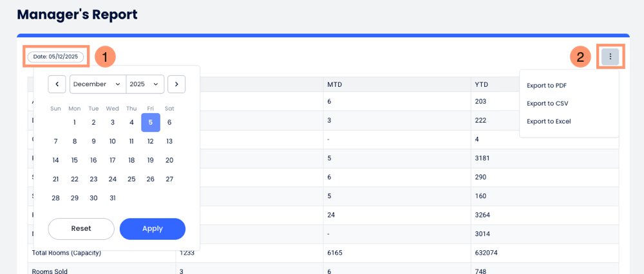Click the Date: 05/12/2025 filter chip
The width and height of the screenshot is (644, 274).
click(55, 57)
